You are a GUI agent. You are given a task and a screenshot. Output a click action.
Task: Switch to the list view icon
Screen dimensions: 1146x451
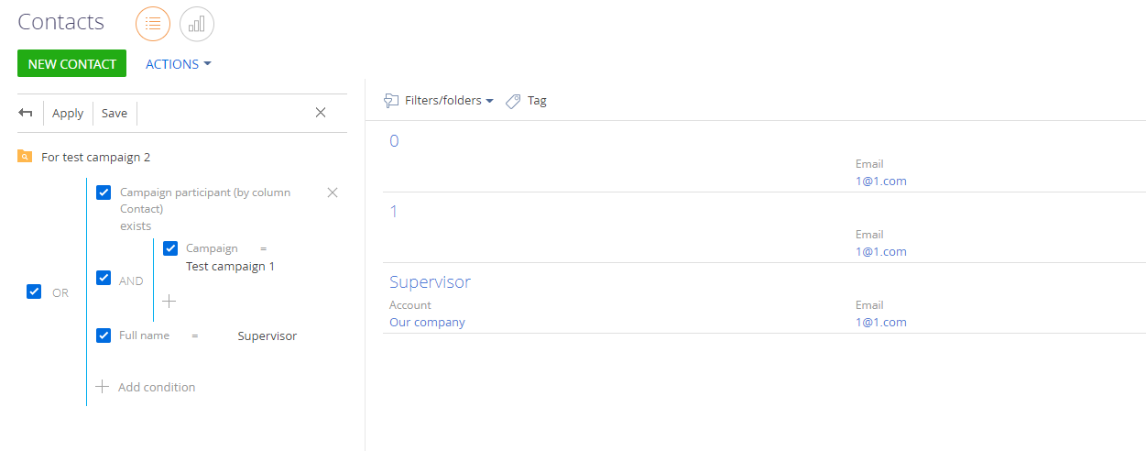click(x=153, y=24)
